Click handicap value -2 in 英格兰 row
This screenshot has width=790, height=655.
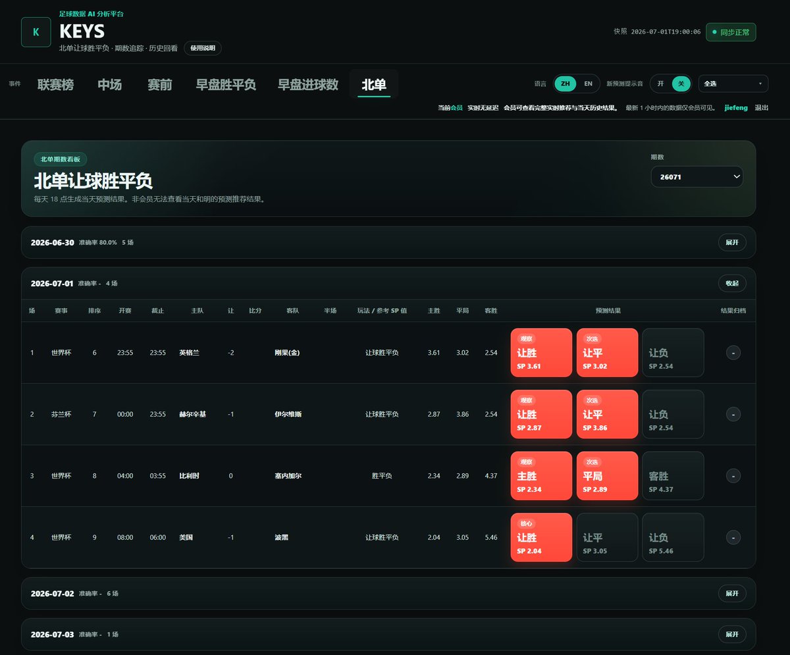pos(230,353)
